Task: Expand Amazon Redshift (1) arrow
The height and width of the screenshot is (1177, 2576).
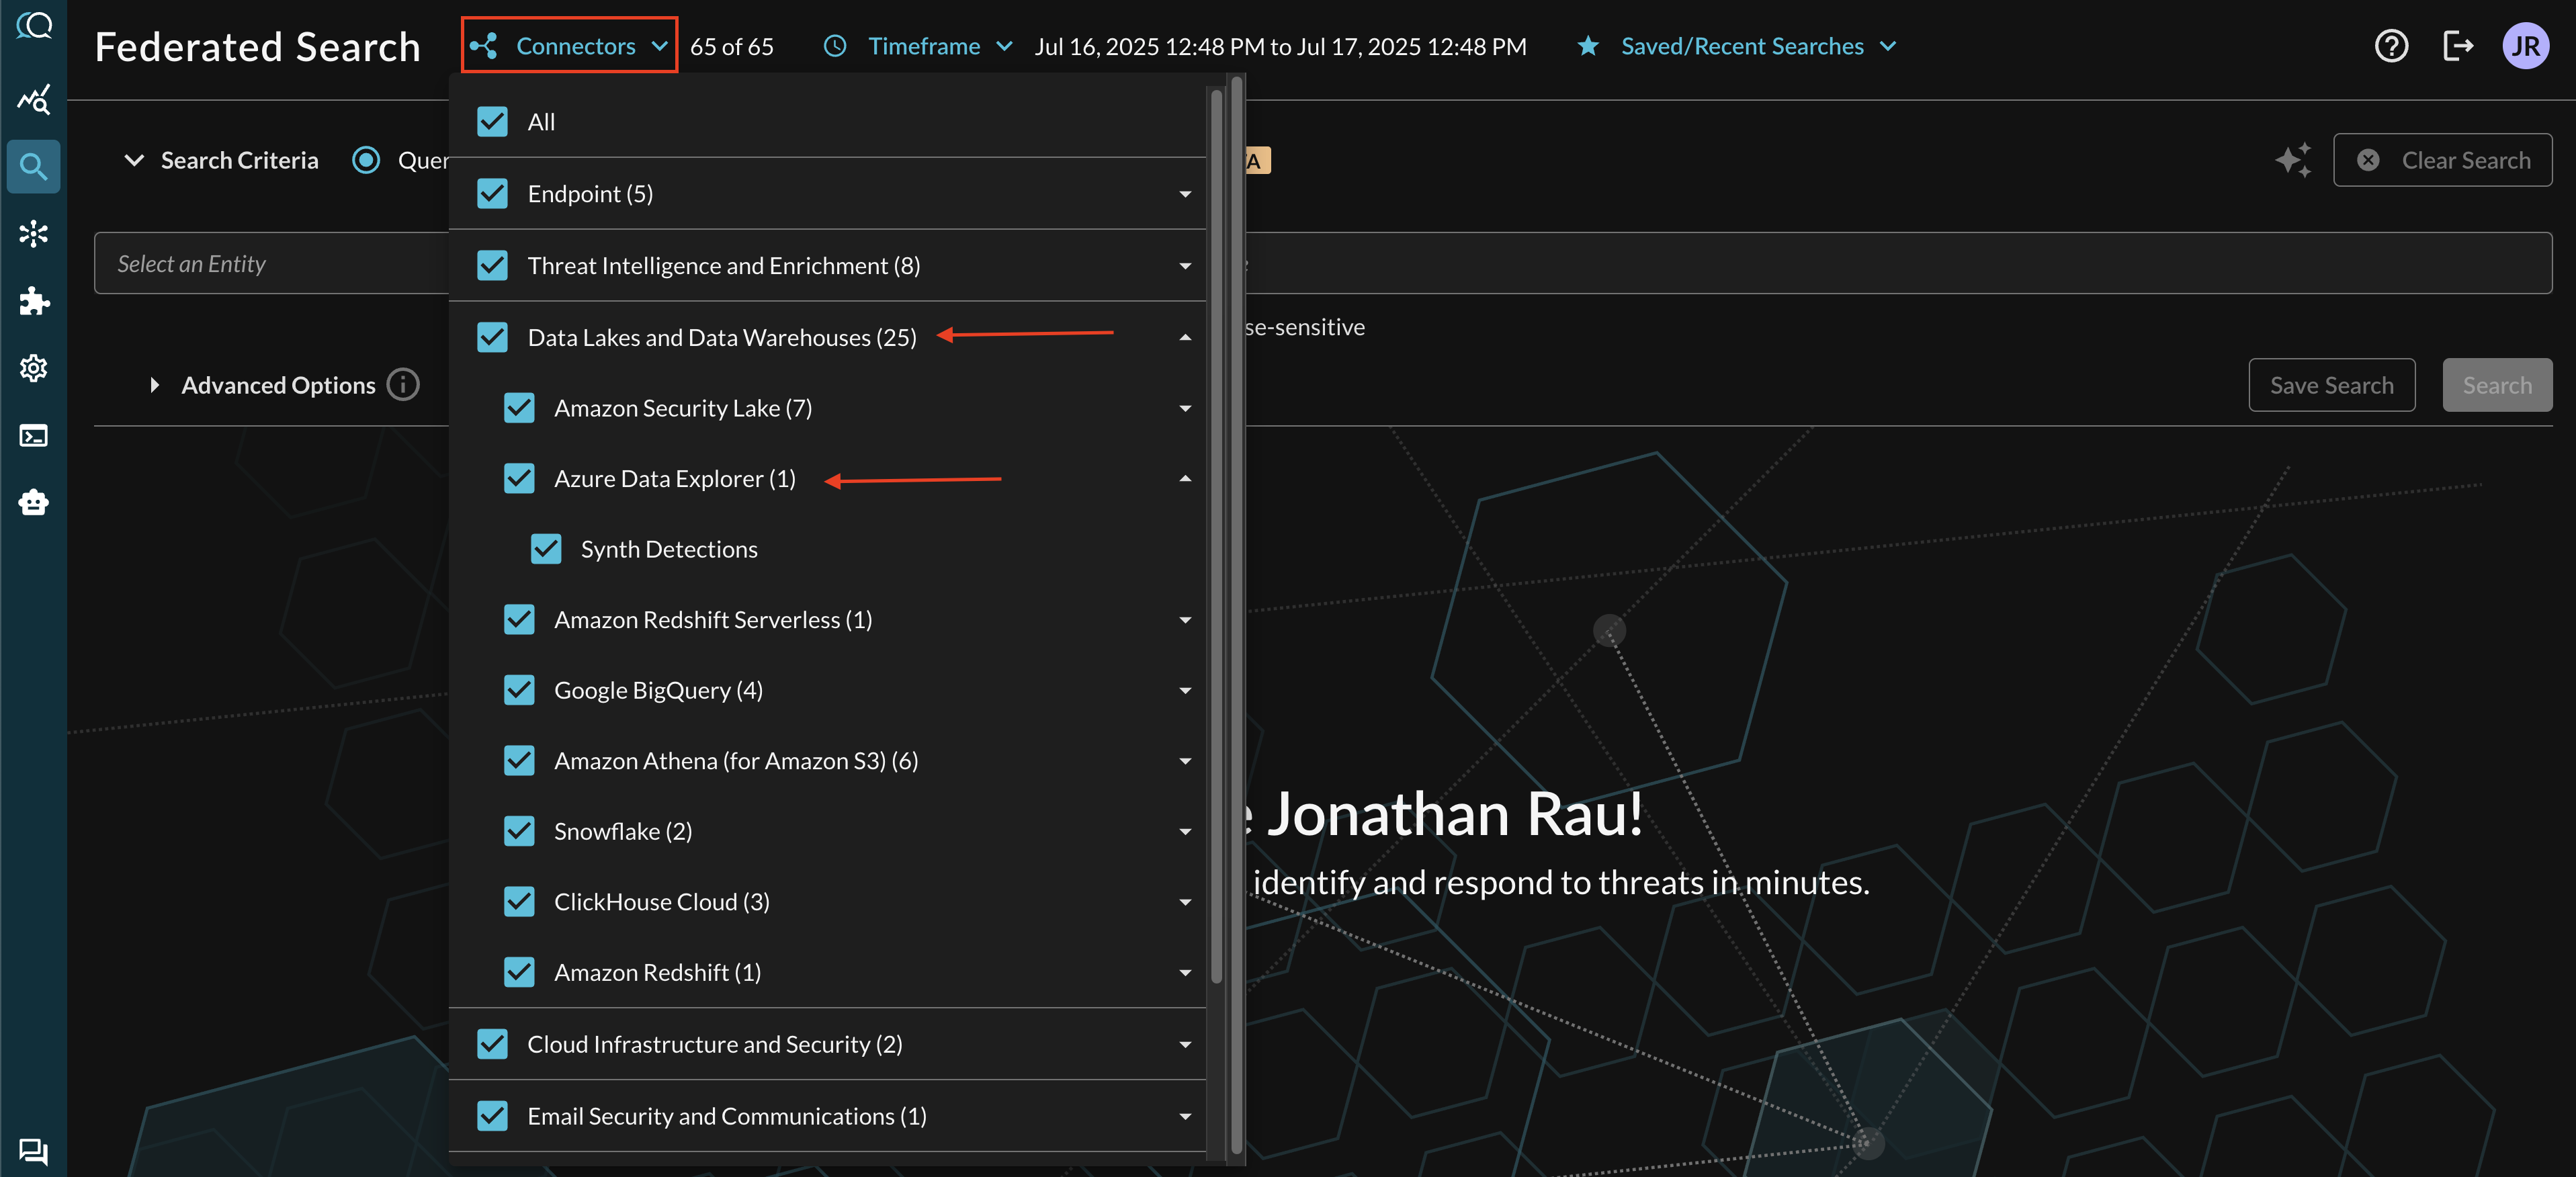Action: 1185,972
